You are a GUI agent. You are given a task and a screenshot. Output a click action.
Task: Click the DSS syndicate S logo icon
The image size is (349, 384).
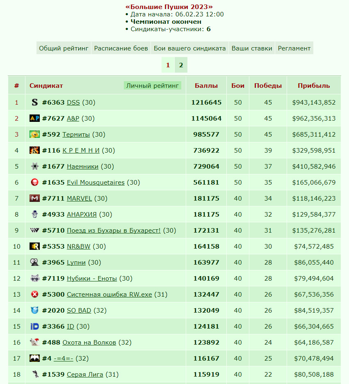coord(34,103)
